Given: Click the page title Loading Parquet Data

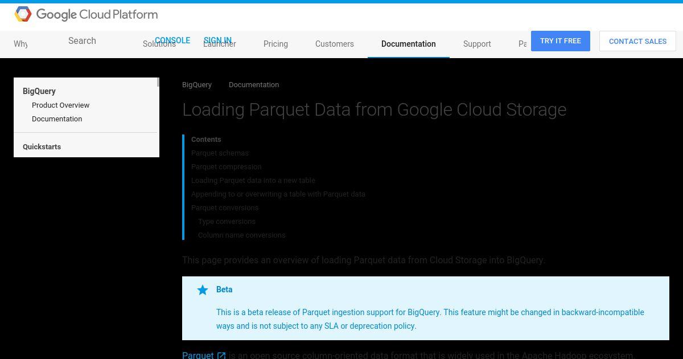Looking at the screenshot, I should coord(375,109).
